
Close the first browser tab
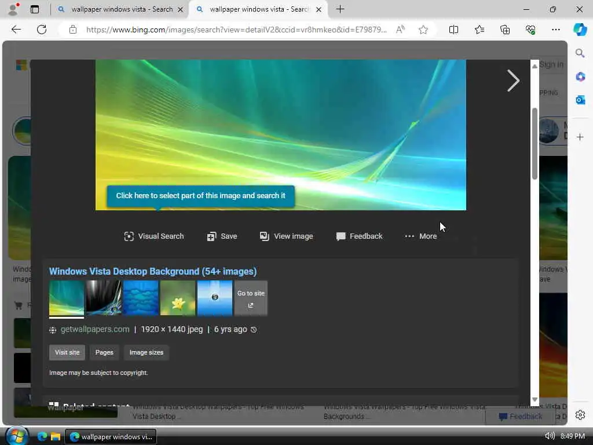pyautogui.click(x=181, y=9)
